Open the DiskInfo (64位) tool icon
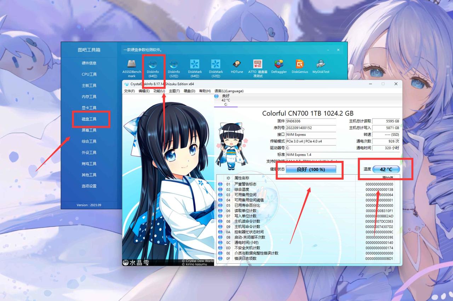453x301 pixels. tap(153, 64)
